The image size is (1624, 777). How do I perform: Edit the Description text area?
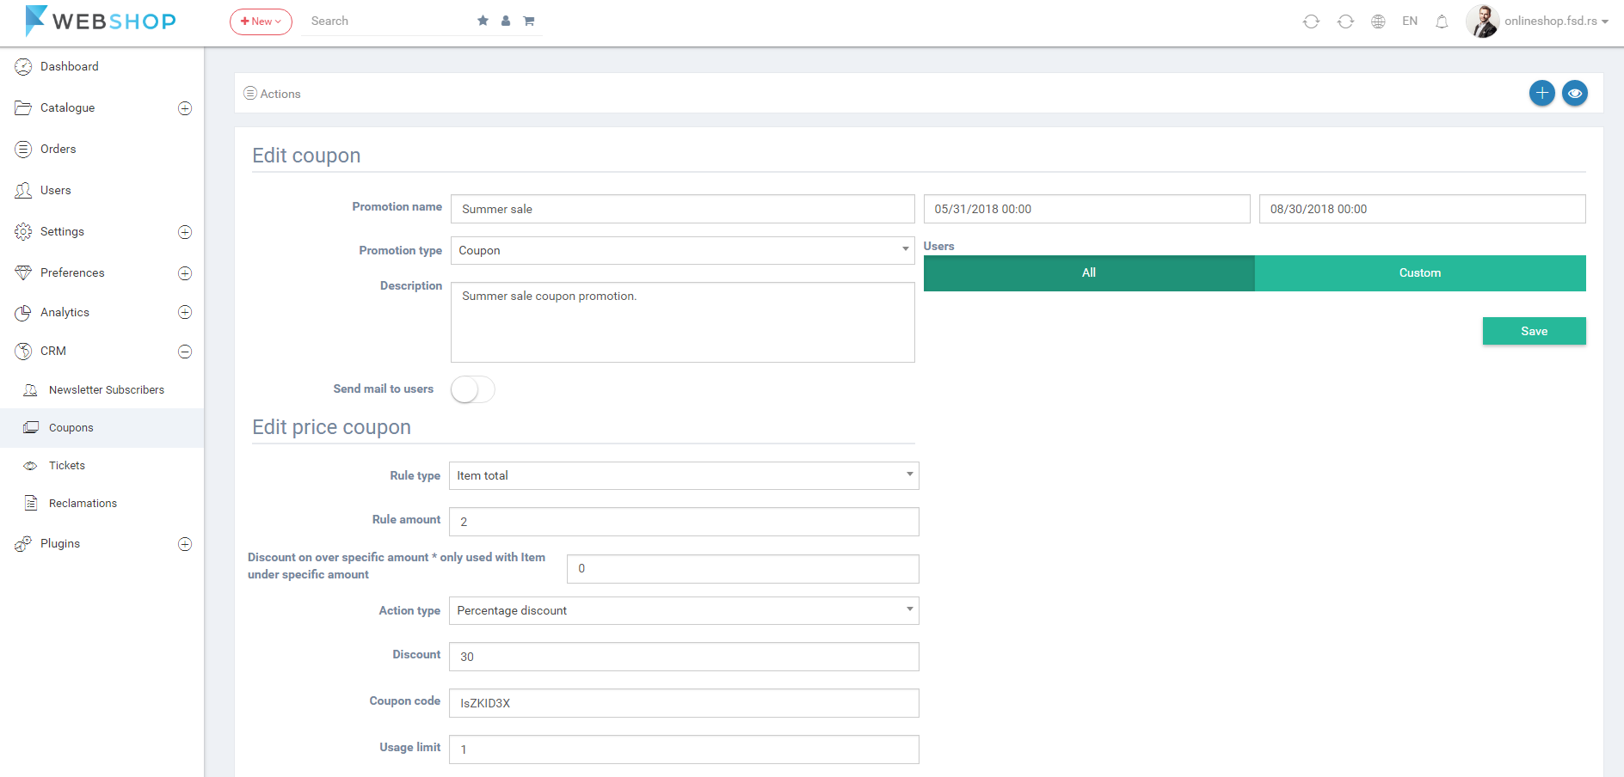[683, 322]
